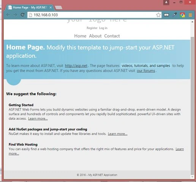
Task: Open the ruler-like extension icon beside the bookmark star
Action: [x=166, y=15]
